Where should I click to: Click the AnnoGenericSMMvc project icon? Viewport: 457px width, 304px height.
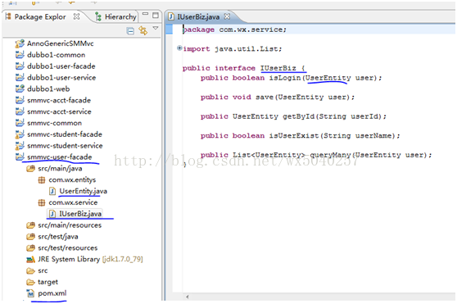click(x=20, y=43)
